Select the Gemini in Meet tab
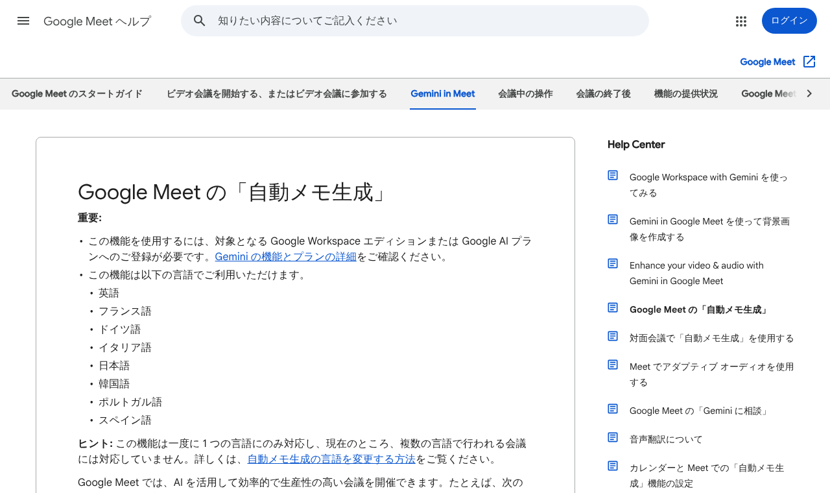 pos(443,93)
